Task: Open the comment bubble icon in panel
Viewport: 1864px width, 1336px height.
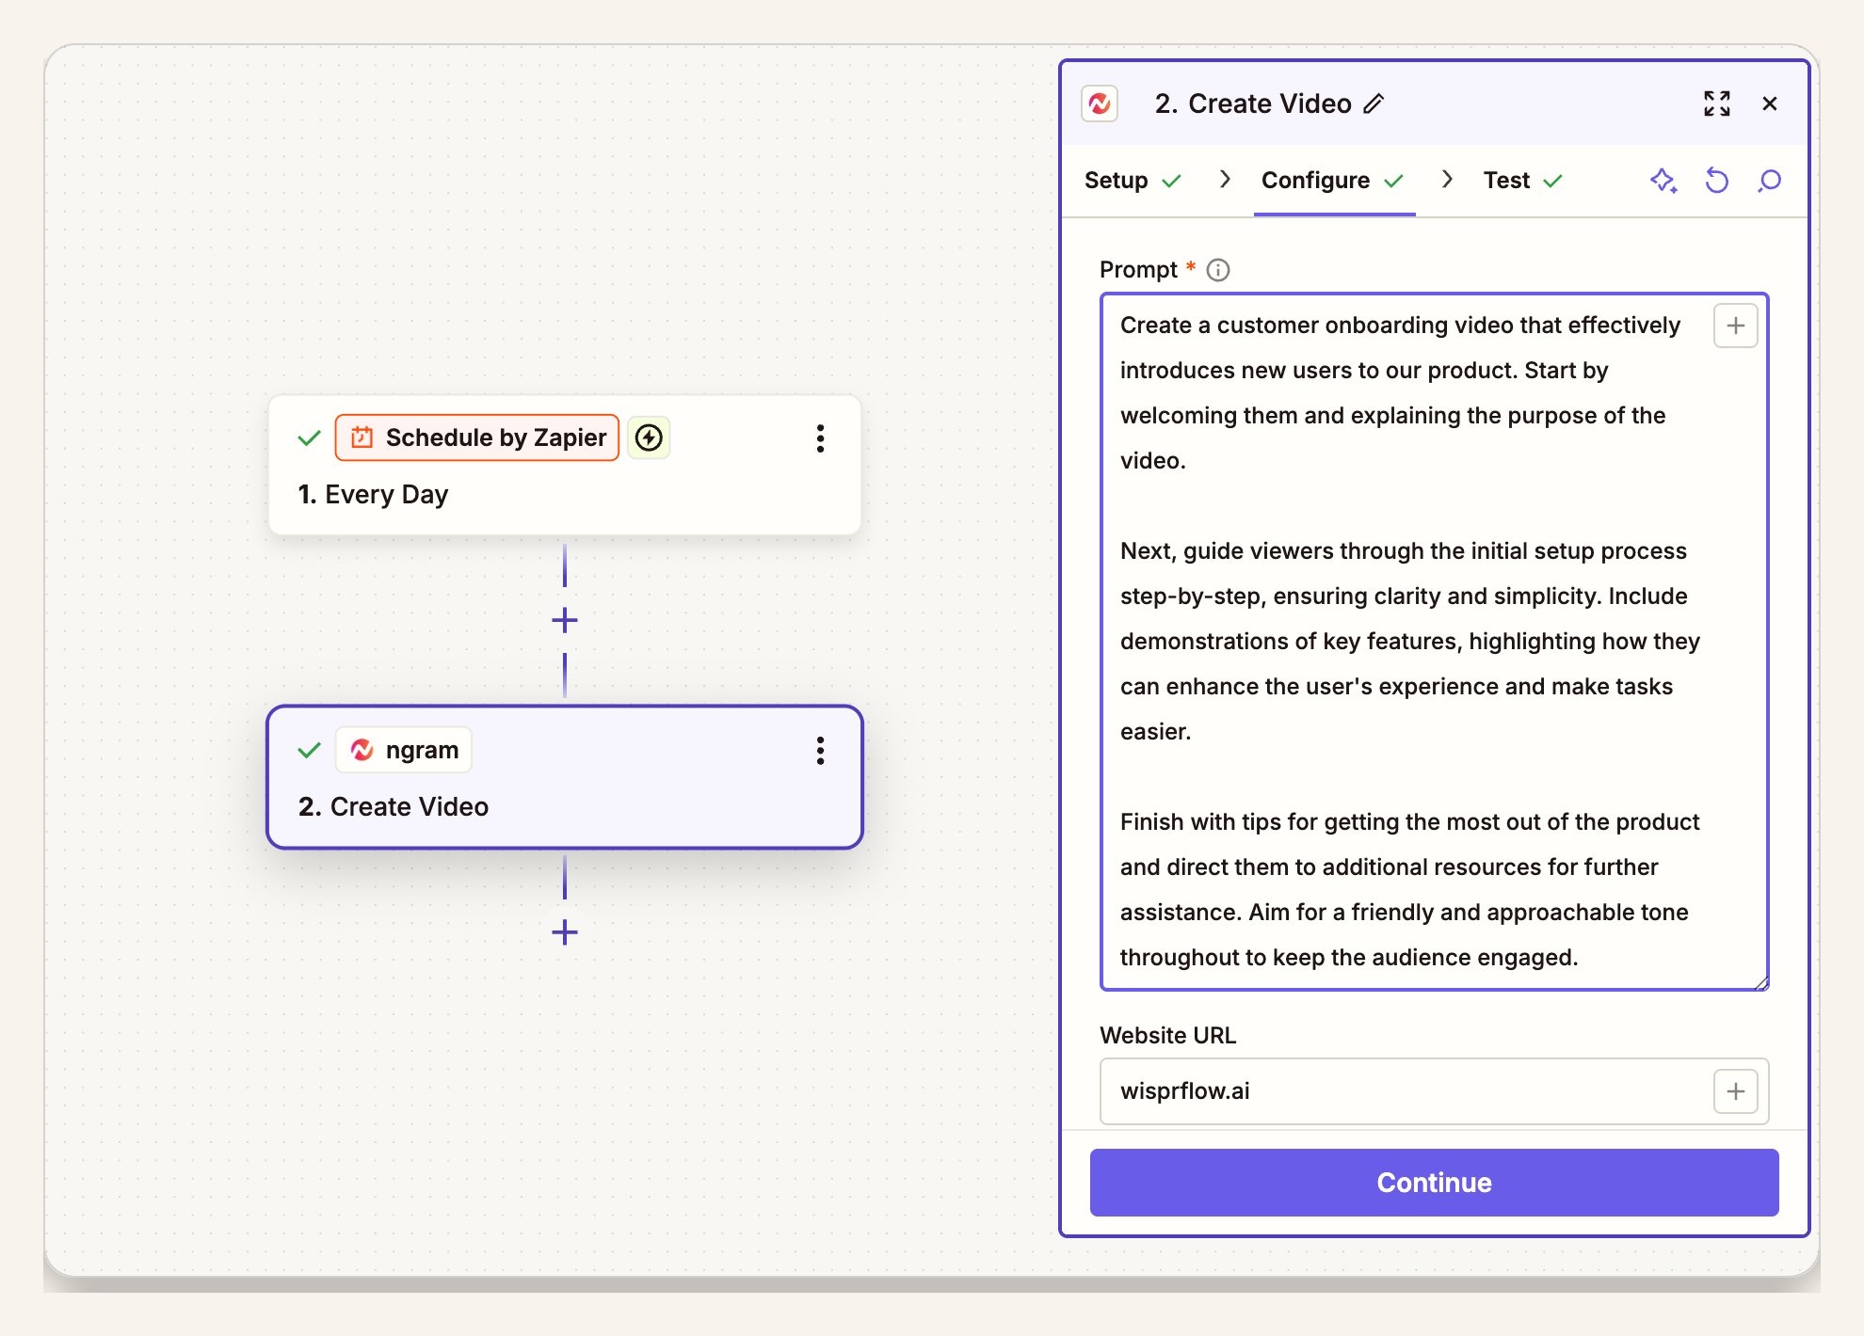Action: pyautogui.click(x=1770, y=180)
